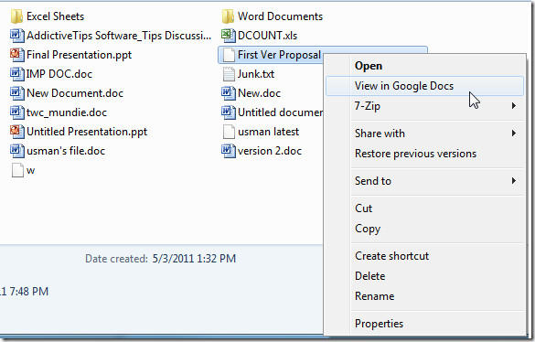535x342 pixels.
Task: Click the Untitled document Word icon
Action: [x=229, y=112]
